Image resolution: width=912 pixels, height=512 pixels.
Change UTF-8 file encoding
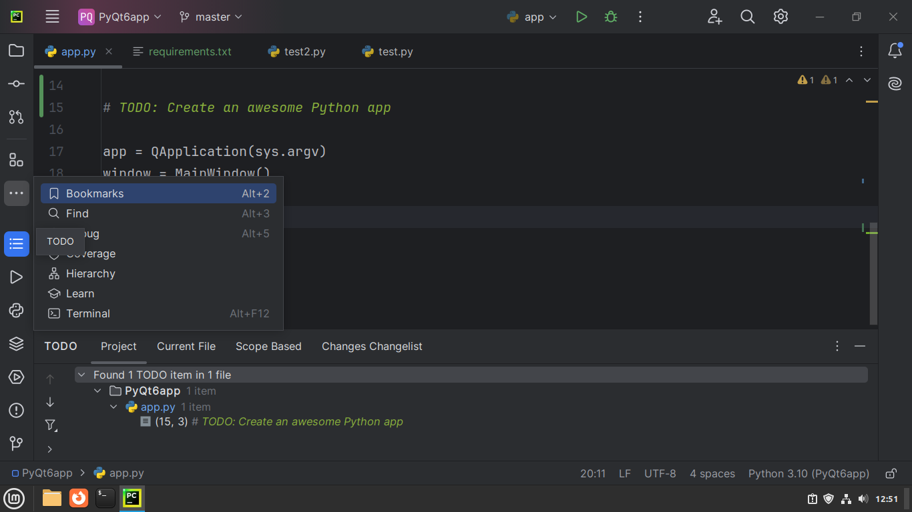click(660, 473)
